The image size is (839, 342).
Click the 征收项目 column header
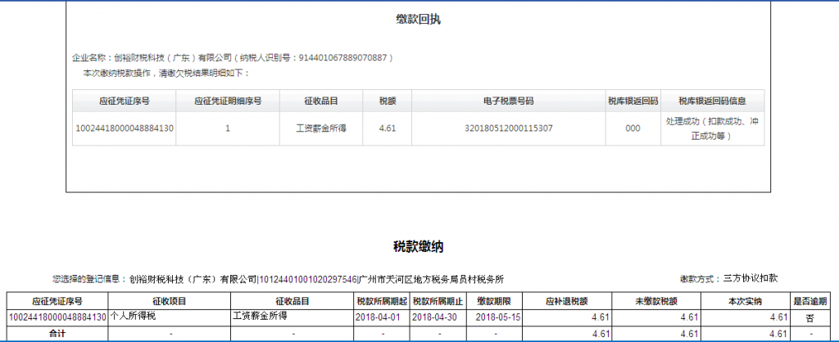(168, 301)
